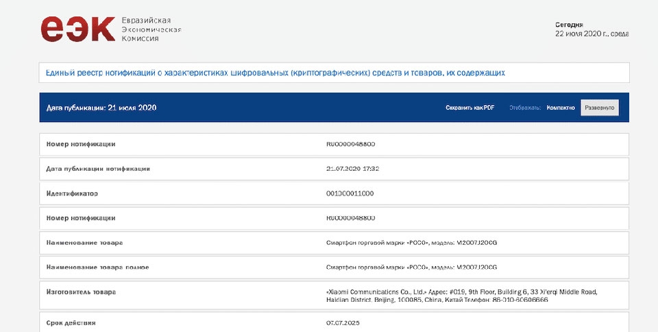Screen dimensions: 658x332
Task: Click the POCO smartphone value in Наименование товара row
Action: click(x=412, y=243)
